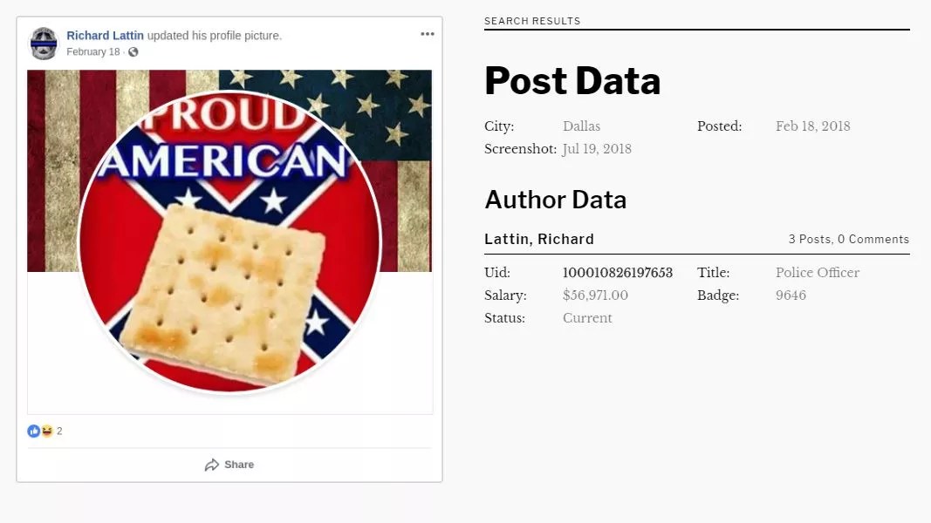Click the posted date Feb 18, 2018
Image resolution: width=931 pixels, height=523 pixels.
click(x=812, y=126)
